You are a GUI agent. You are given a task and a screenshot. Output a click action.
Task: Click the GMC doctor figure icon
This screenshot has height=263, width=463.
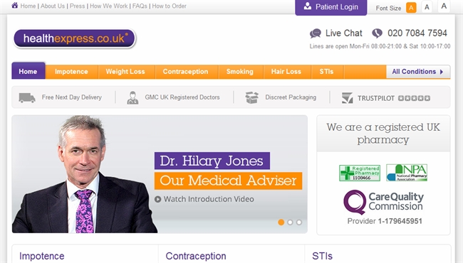coord(132,97)
